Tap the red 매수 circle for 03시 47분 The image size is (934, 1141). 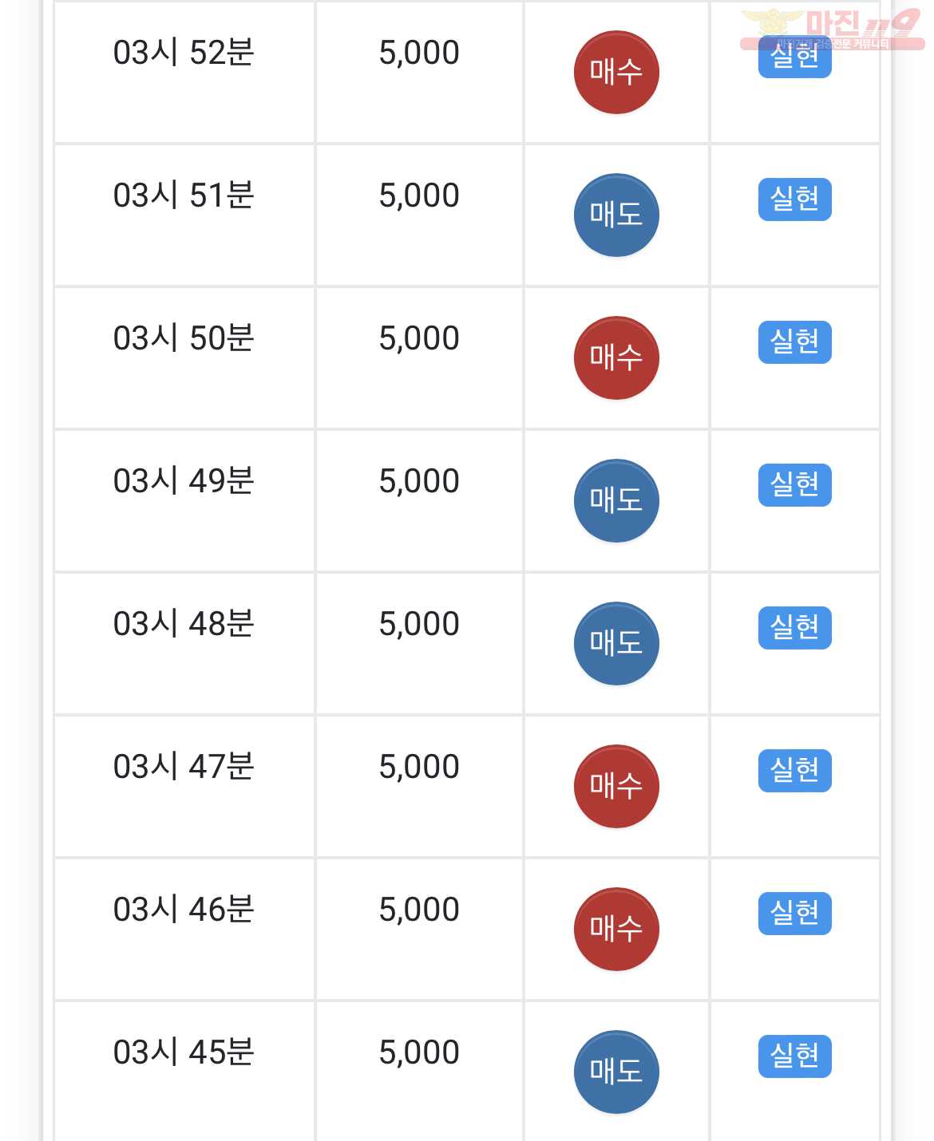[x=616, y=786]
